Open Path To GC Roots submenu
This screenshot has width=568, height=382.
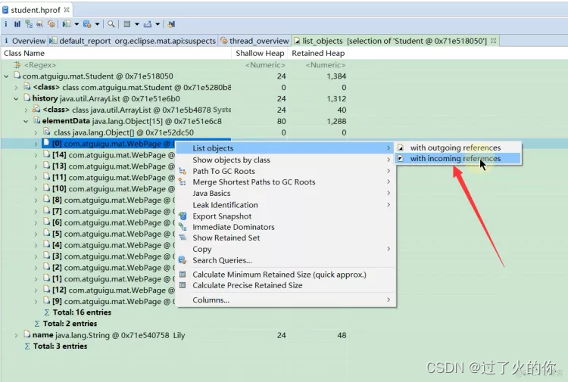pyautogui.click(x=223, y=171)
